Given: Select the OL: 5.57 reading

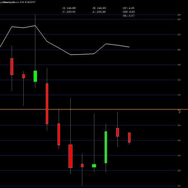Looking at the screenshot, I should [129, 16].
